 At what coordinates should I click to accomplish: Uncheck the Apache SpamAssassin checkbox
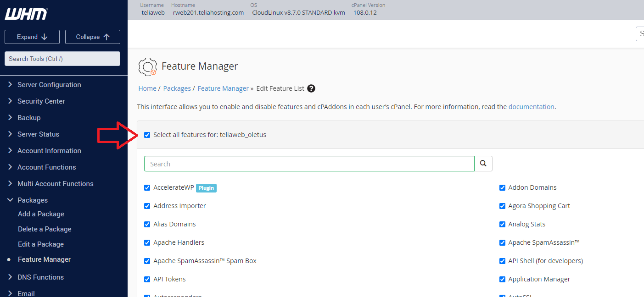click(x=502, y=242)
